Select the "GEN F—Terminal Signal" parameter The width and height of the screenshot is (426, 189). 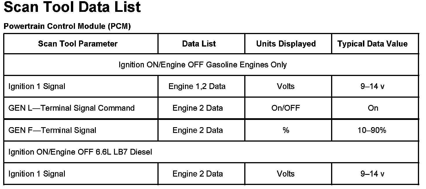52,130
